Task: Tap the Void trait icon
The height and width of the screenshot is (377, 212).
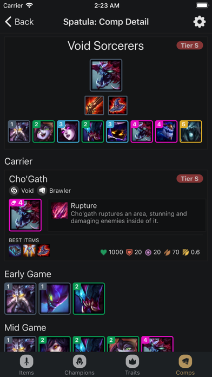Action: click(14, 191)
